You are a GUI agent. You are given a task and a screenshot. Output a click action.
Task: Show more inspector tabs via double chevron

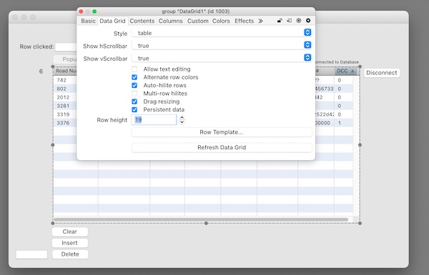[260, 21]
